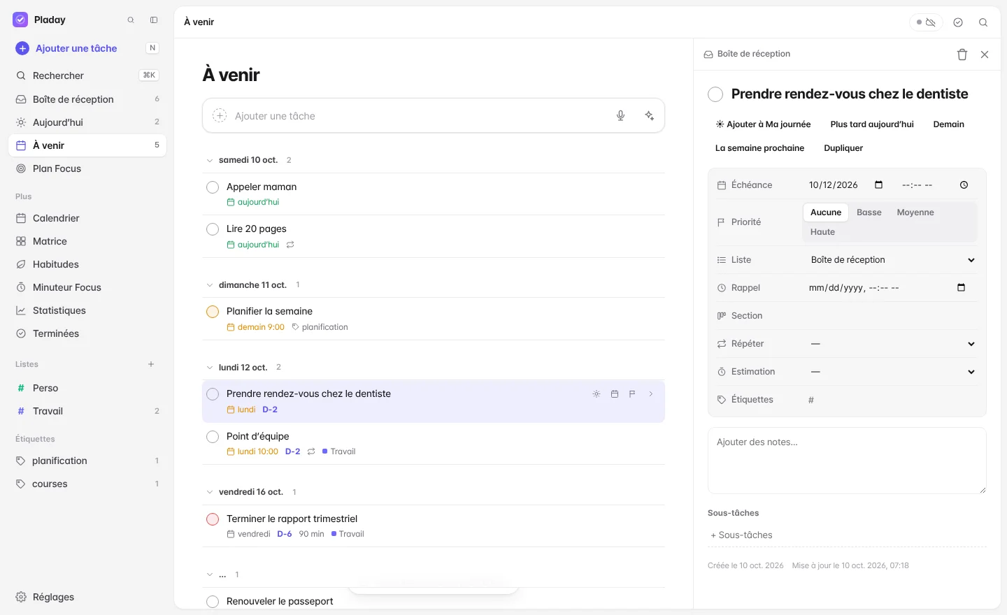Collapse the 'dimanche 11 oct.' group
The image size is (1007, 615).
209,285
